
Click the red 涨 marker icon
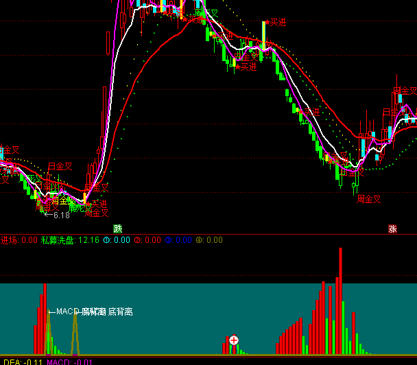pyautogui.click(x=392, y=228)
